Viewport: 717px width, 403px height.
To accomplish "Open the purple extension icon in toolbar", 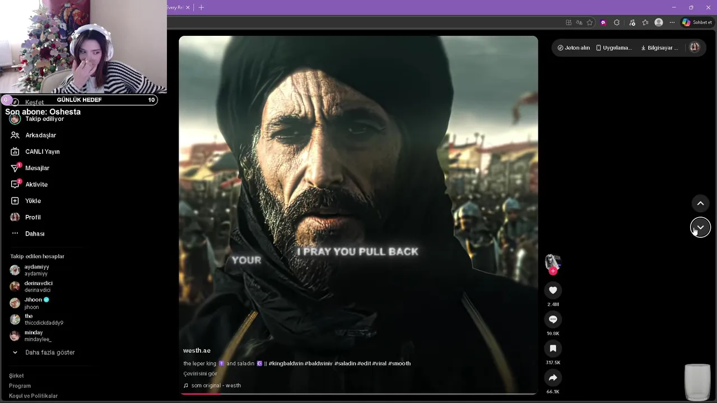I will 603,22.
